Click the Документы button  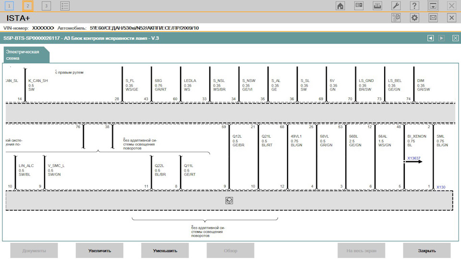point(34,250)
